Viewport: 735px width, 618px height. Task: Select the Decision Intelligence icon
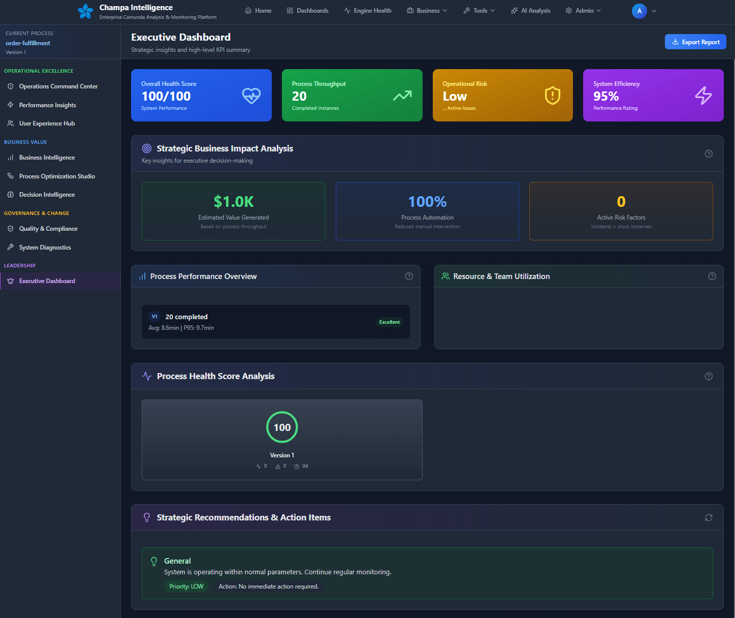[11, 194]
